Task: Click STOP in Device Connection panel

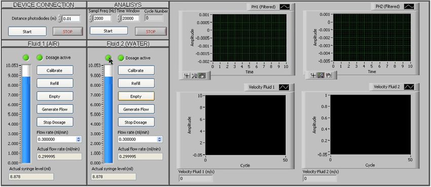Action: point(67,31)
